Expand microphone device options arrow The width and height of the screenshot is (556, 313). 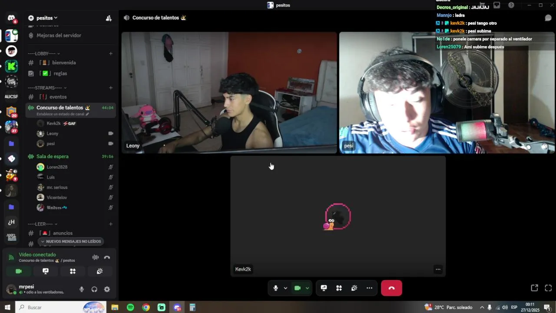(x=285, y=288)
